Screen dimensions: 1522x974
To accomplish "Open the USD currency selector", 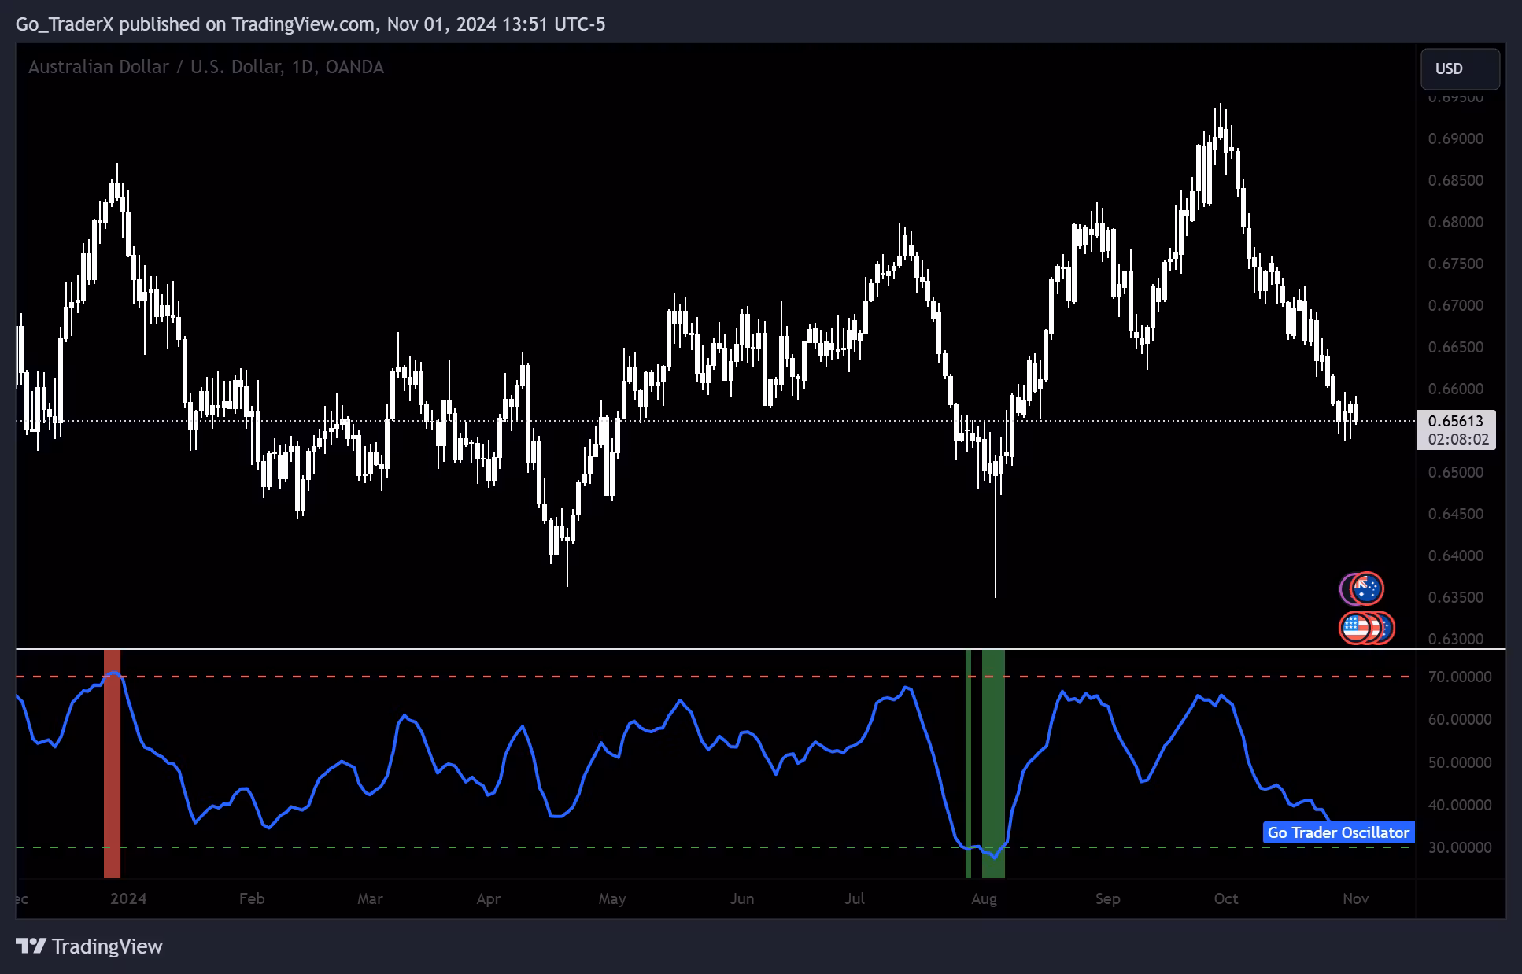I will (1459, 68).
